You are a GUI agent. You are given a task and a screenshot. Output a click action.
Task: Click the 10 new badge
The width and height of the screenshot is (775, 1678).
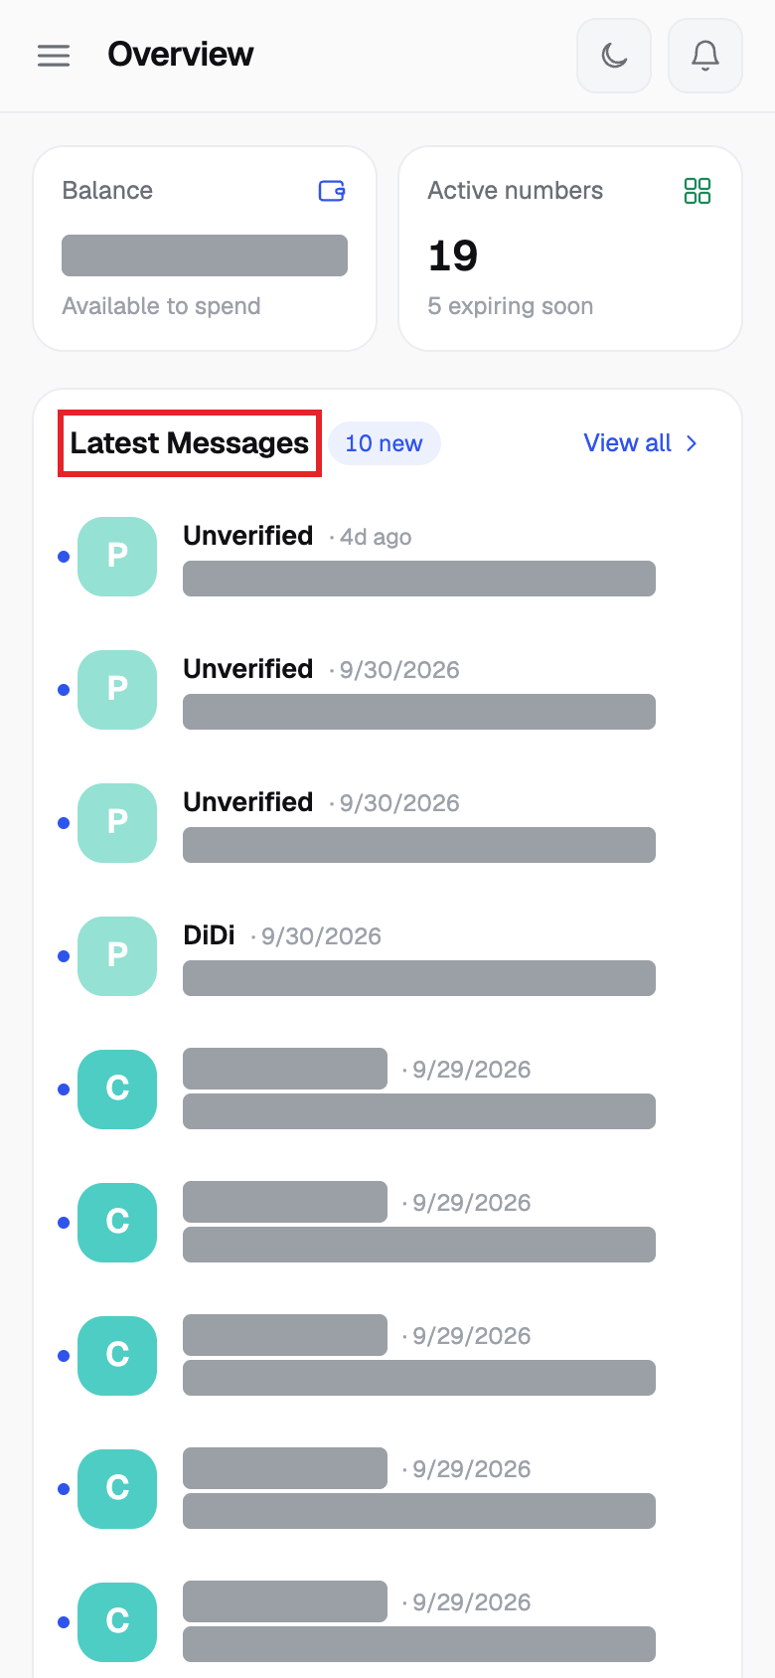384,443
